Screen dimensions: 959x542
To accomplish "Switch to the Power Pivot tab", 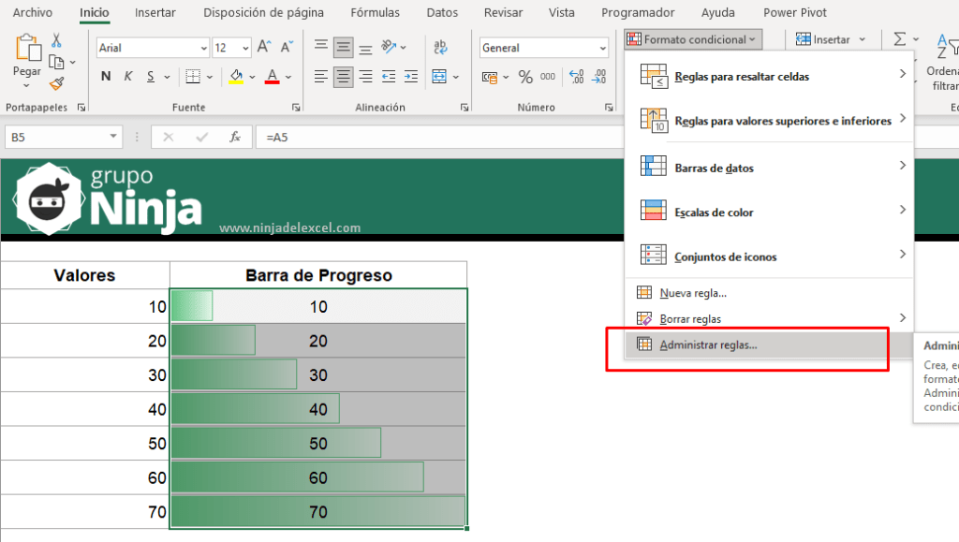I will (795, 12).
